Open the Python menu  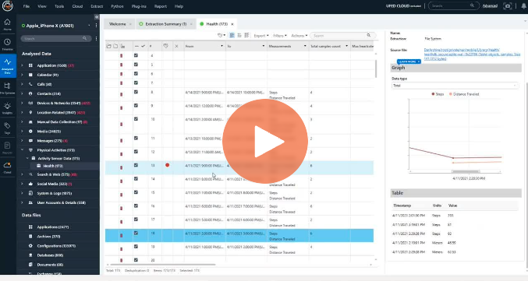click(x=117, y=6)
